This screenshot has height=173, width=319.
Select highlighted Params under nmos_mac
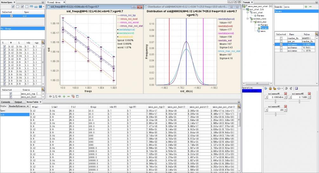click(x=264, y=28)
